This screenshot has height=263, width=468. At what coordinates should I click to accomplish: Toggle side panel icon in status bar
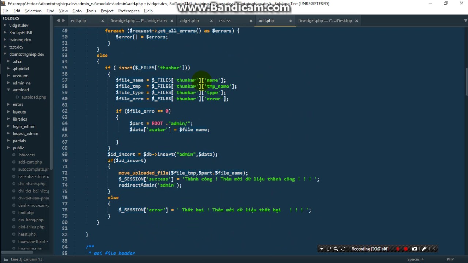(6, 259)
